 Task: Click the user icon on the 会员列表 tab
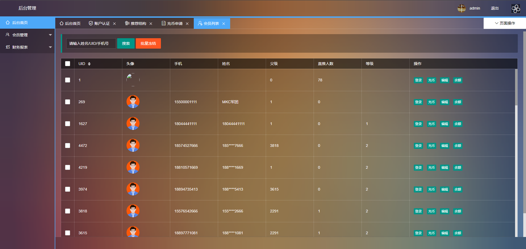(x=200, y=23)
